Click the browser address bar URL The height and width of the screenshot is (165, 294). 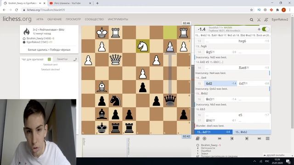click(46, 10)
